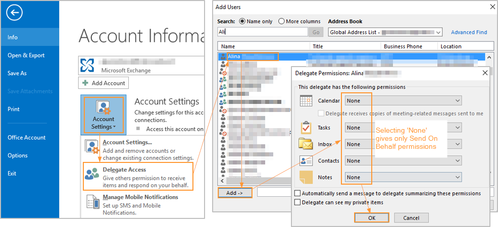This screenshot has height=227, width=498.
Task: Click OK in Delegate Permissions
Action: (x=372, y=218)
